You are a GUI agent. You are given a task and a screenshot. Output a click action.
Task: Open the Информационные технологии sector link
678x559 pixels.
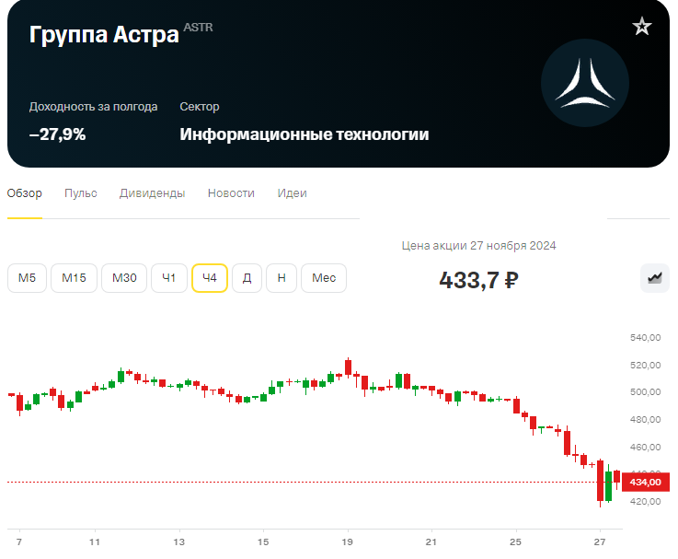tap(305, 134)
